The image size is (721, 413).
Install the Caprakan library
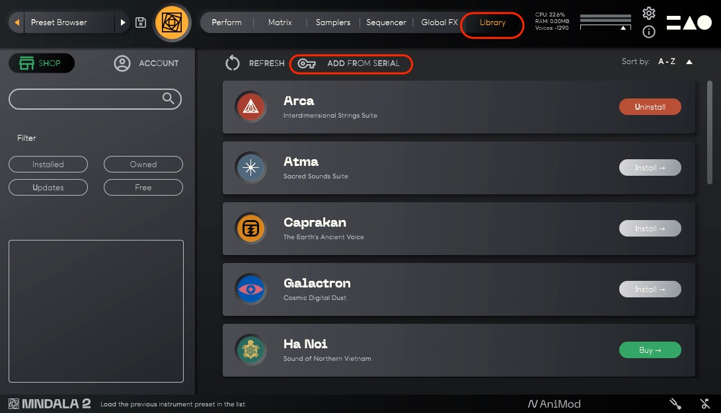(650, 228)
